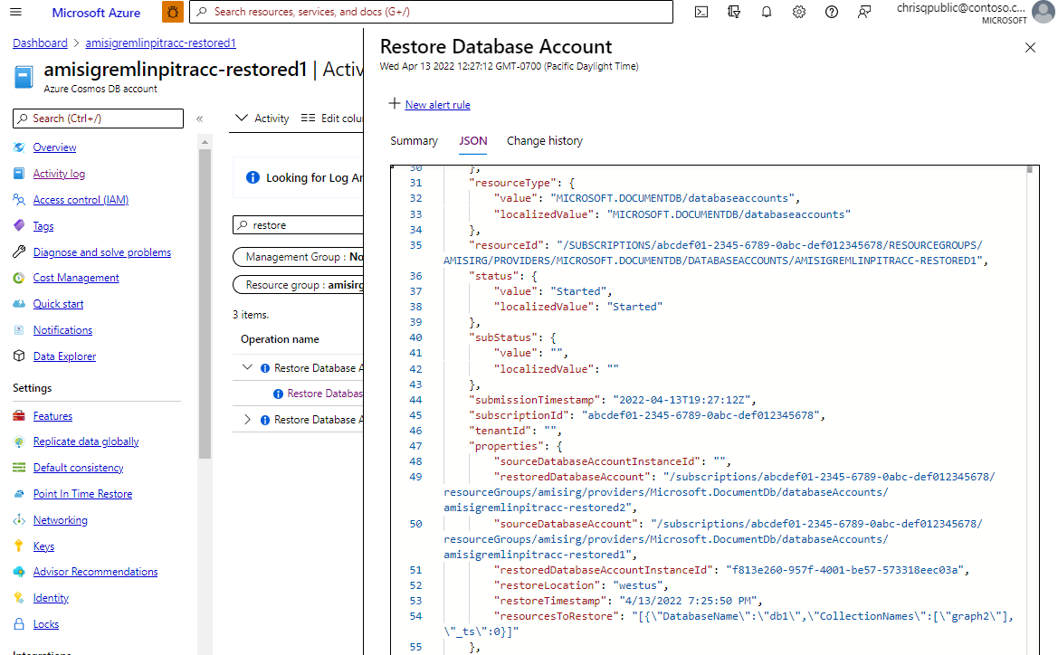The image size is (1058, 655).
Task: Open the portal settings gear
Action: click(x=798, y=12)
